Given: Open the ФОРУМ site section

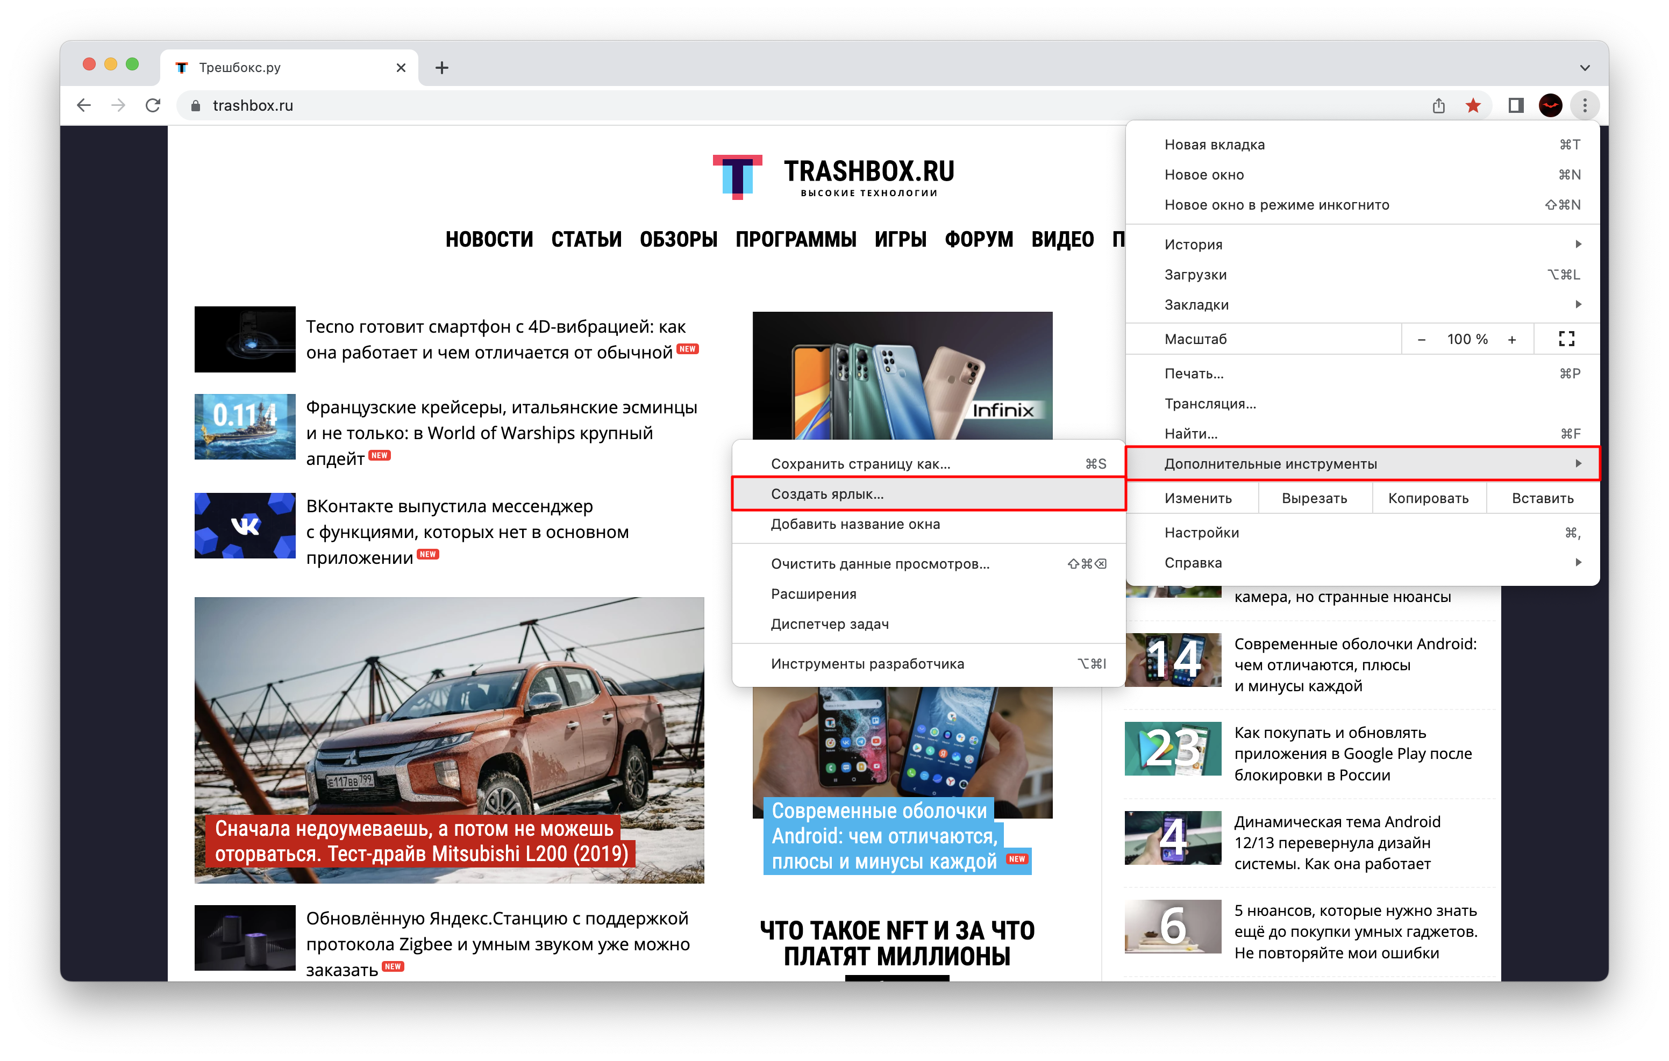Looking at the screenshot, I should tap(979, 240).
